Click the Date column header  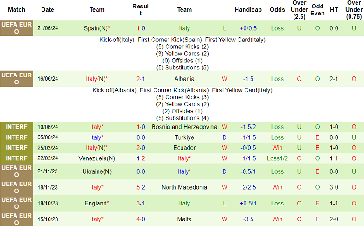(x=48, y=9)
